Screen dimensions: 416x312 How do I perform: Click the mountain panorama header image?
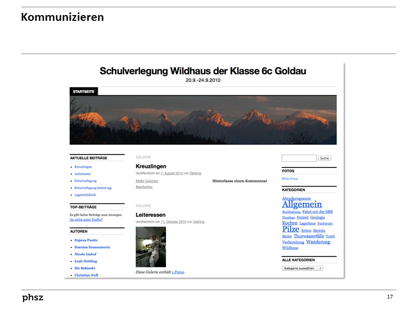(x=203, y=120)
